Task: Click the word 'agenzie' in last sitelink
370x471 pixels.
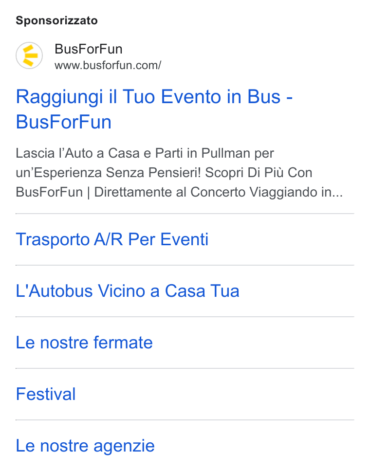Action: point(124,446)
